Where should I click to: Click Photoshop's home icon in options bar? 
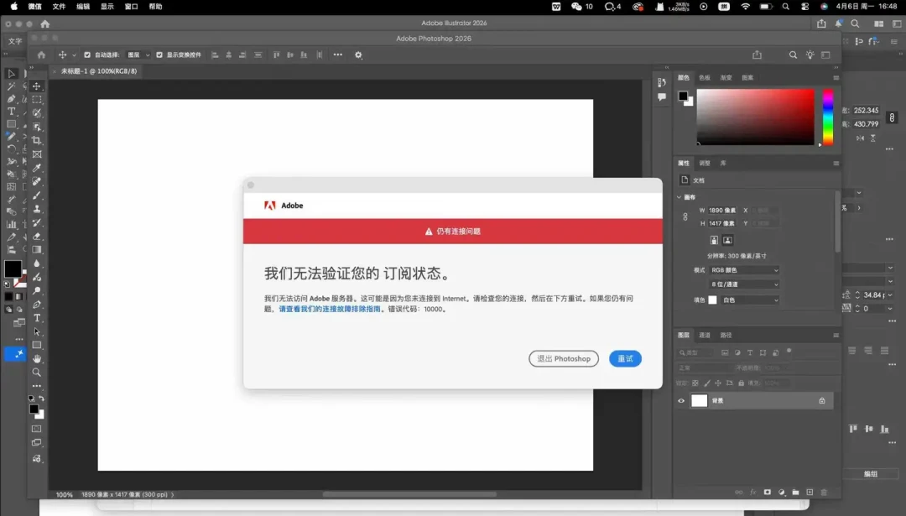coord(41,55)
